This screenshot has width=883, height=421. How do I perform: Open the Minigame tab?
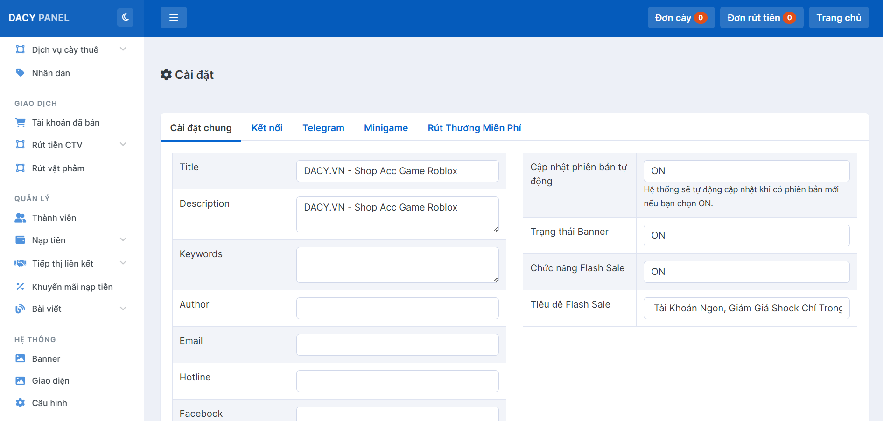pos(386,128)
